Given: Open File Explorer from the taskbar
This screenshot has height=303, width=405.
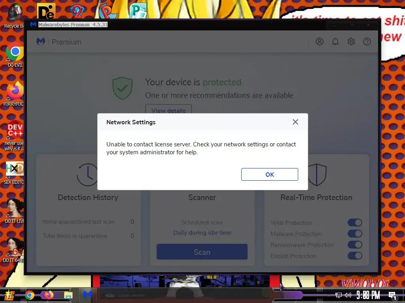Looking at the screenshot, I should [68, 295].
